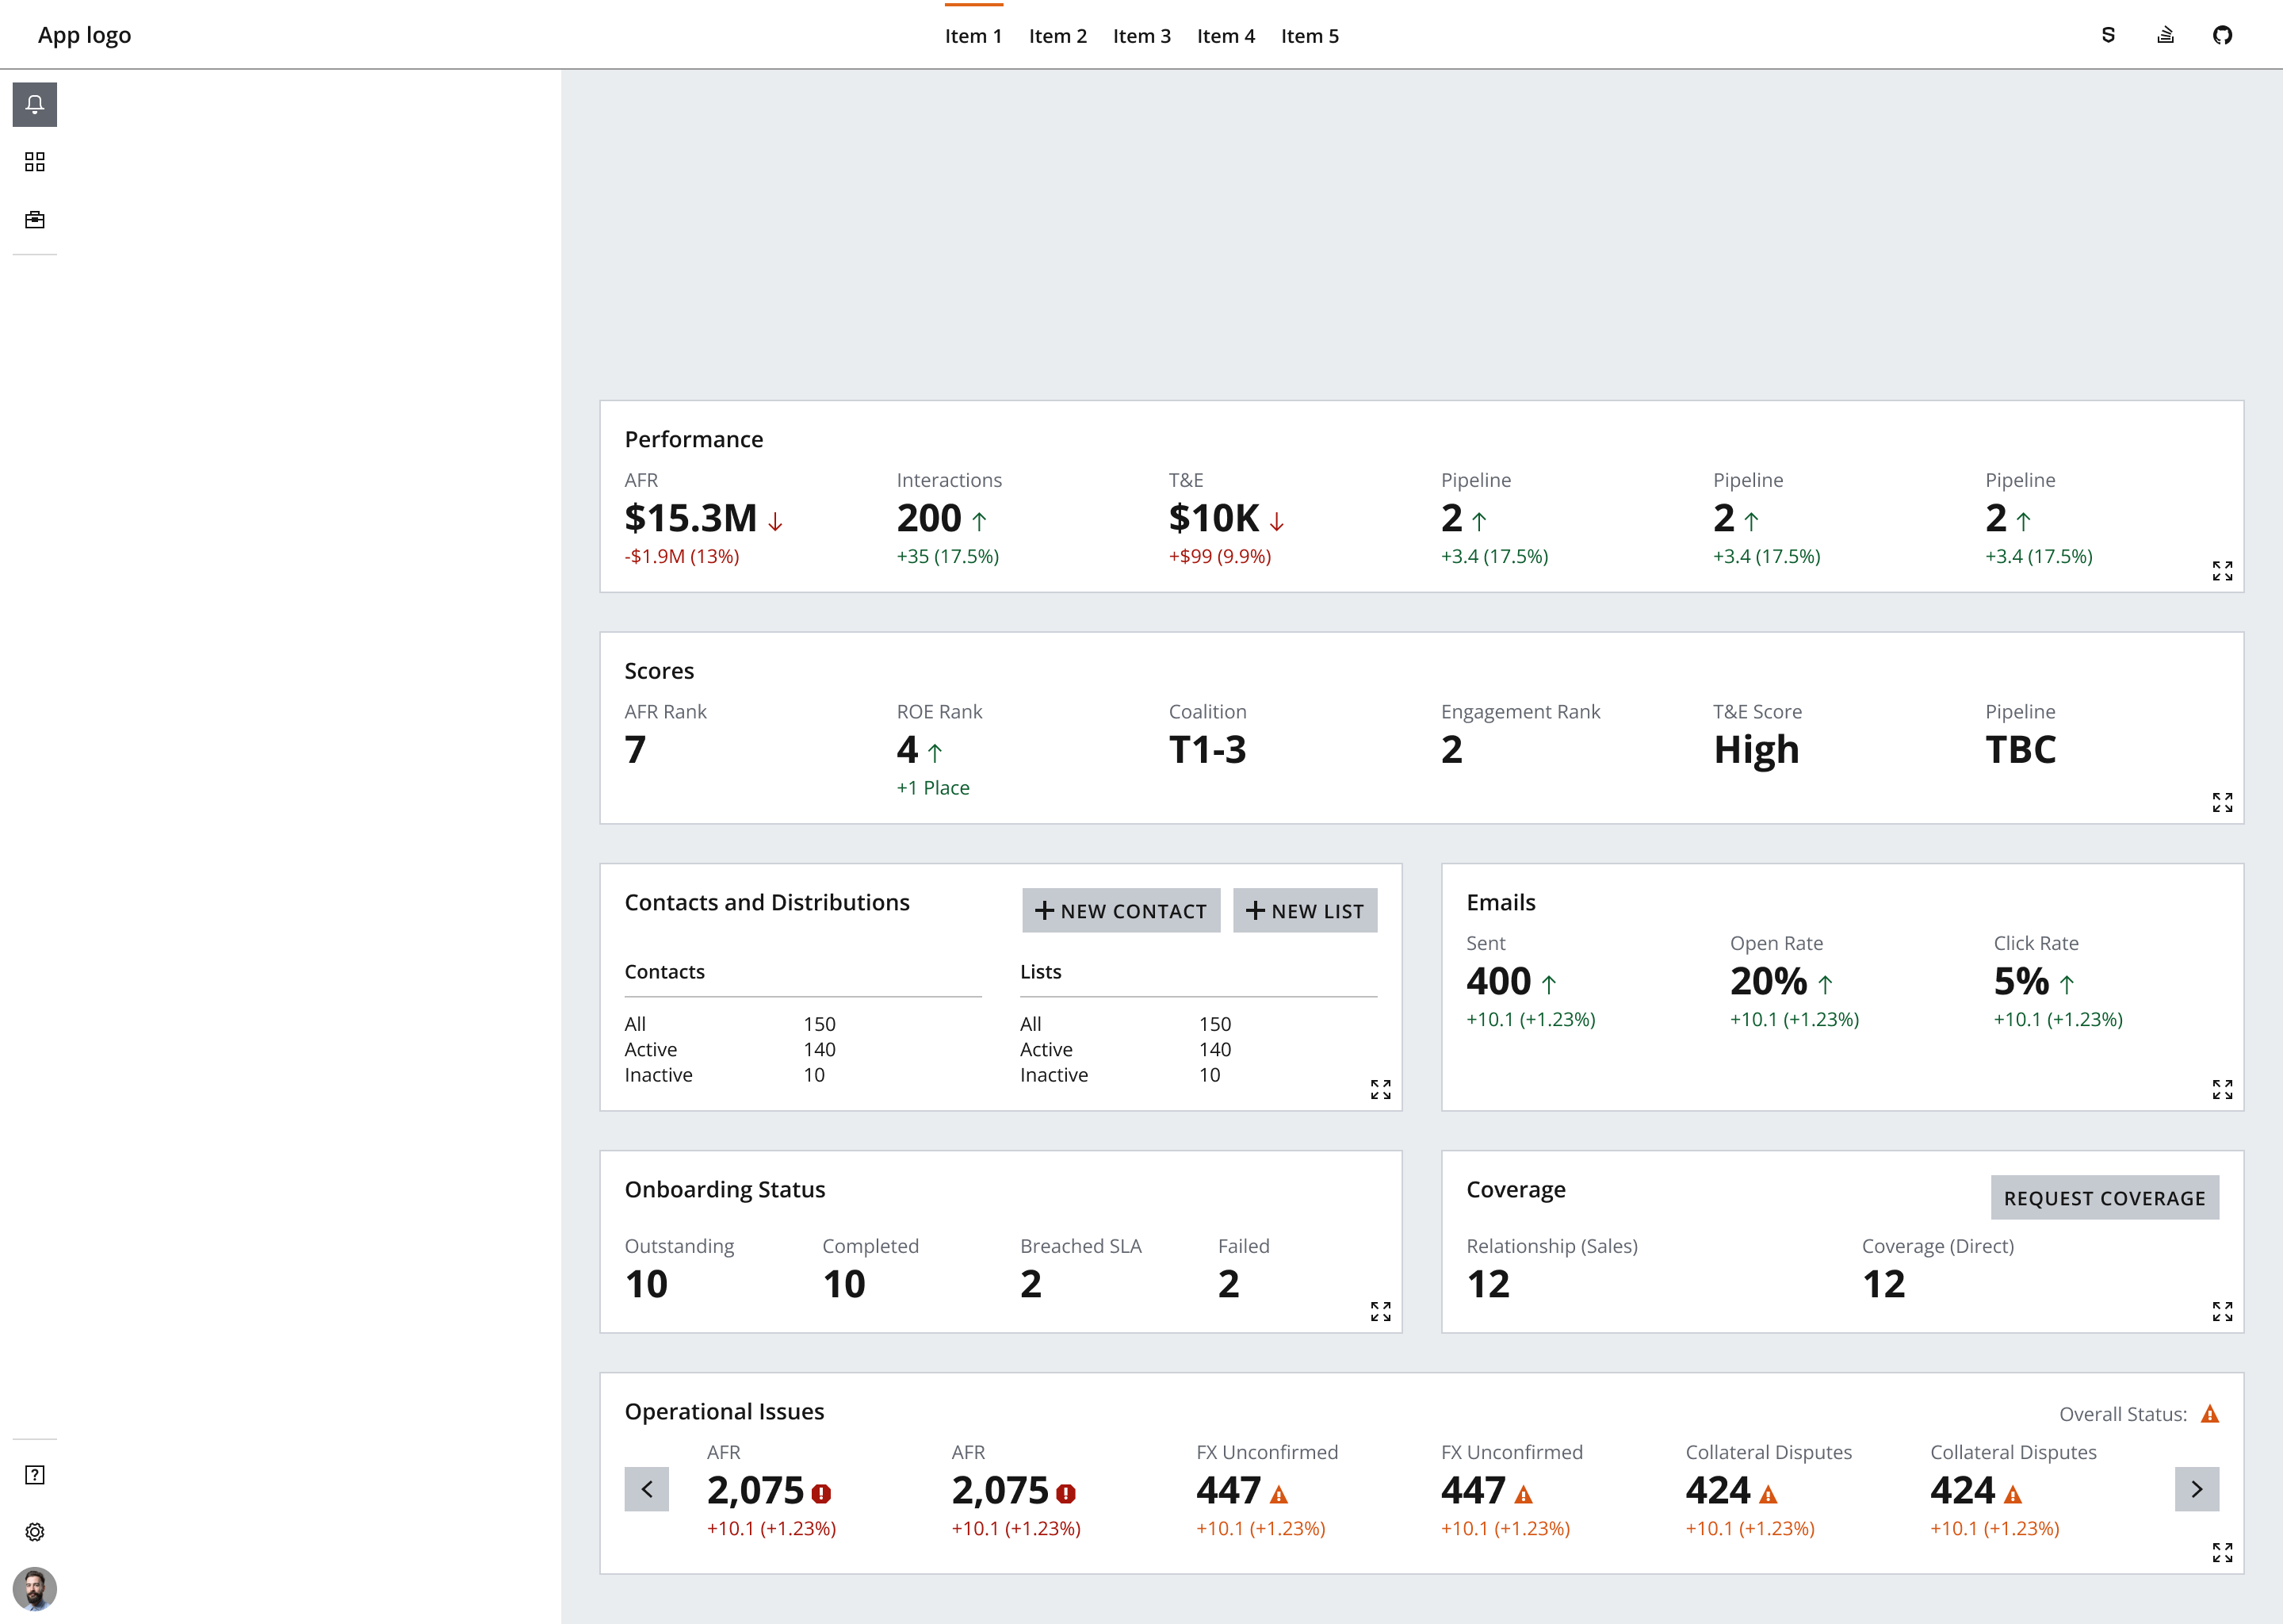Viewport: 2283px width, 1624px height.
Task: Open the help question mark icon
Action: 34,1475
